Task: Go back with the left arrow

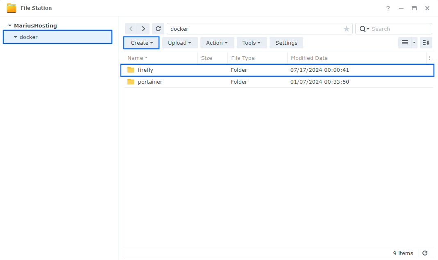Action: 131,29
